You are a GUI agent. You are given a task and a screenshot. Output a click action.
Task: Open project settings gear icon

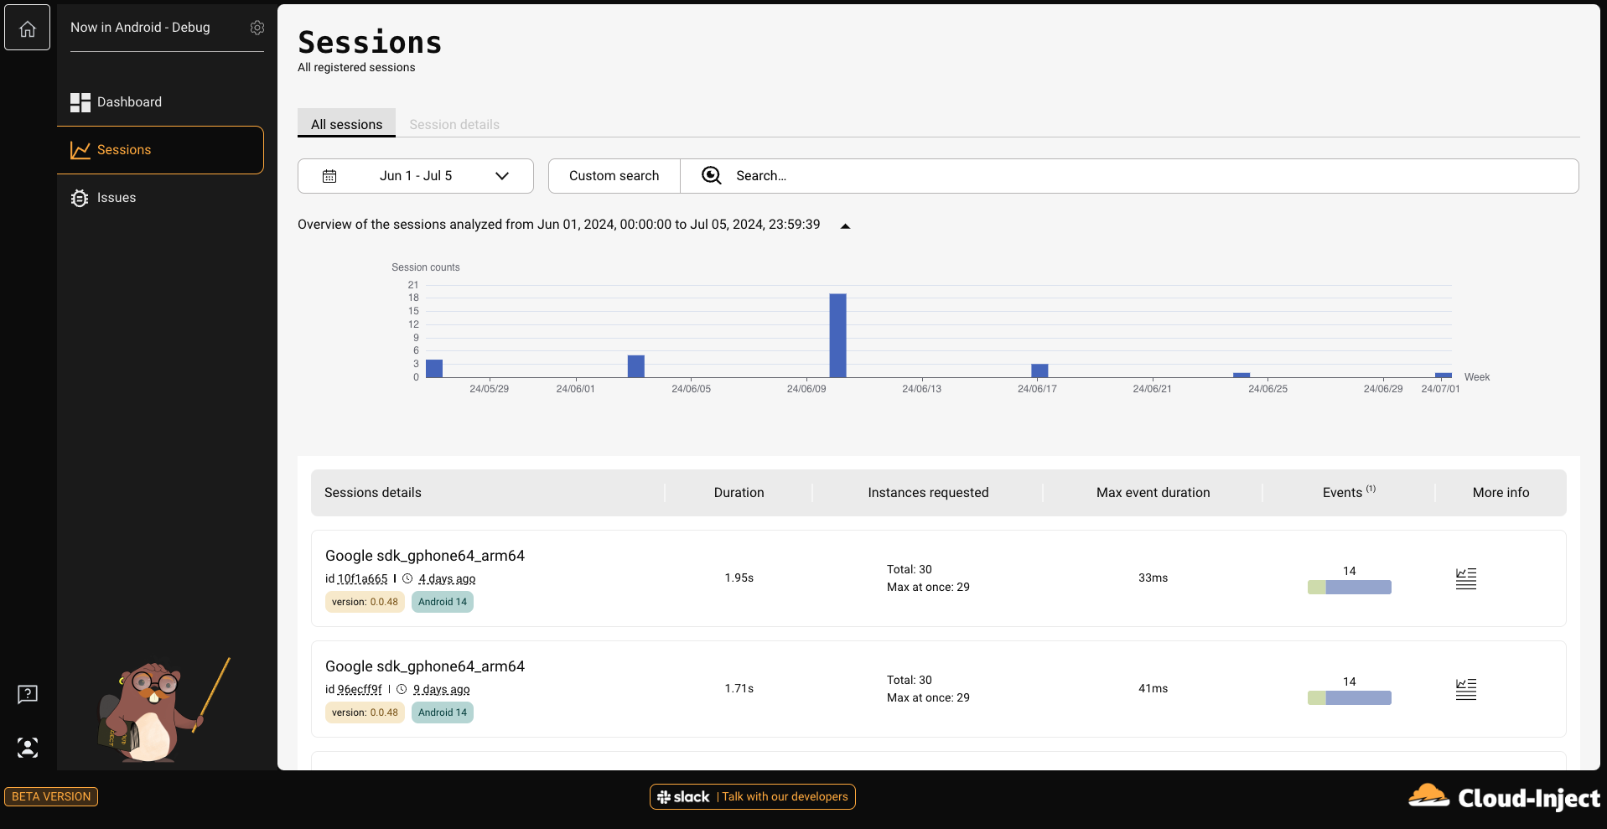click(257, 28)
